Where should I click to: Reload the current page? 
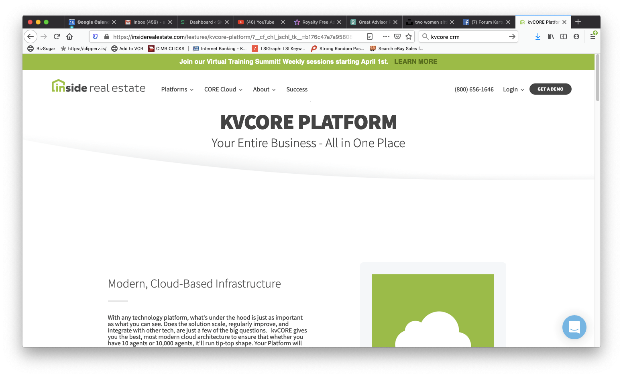pyautogui.click(x=57, y=36)
